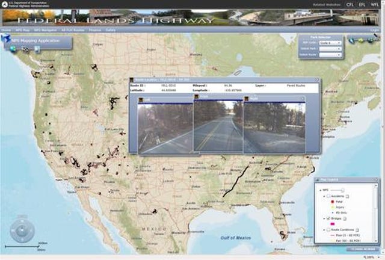Open the Finance menu item
The height and width of the screenshot is (260, 385).
pyautogui.click(x=95, y=30)
